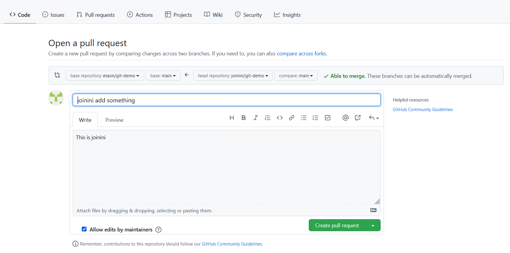The width and height of the screenshot is (510, 253).
Task: Insert a bulleted list
Action: point(304,118)
